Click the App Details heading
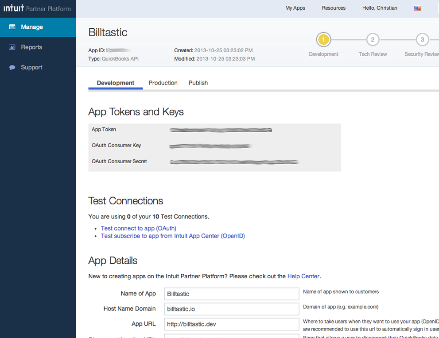 (113, 261)
